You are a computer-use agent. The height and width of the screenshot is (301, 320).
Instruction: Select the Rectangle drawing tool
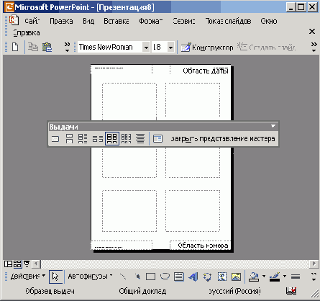(x=150, y=277)
